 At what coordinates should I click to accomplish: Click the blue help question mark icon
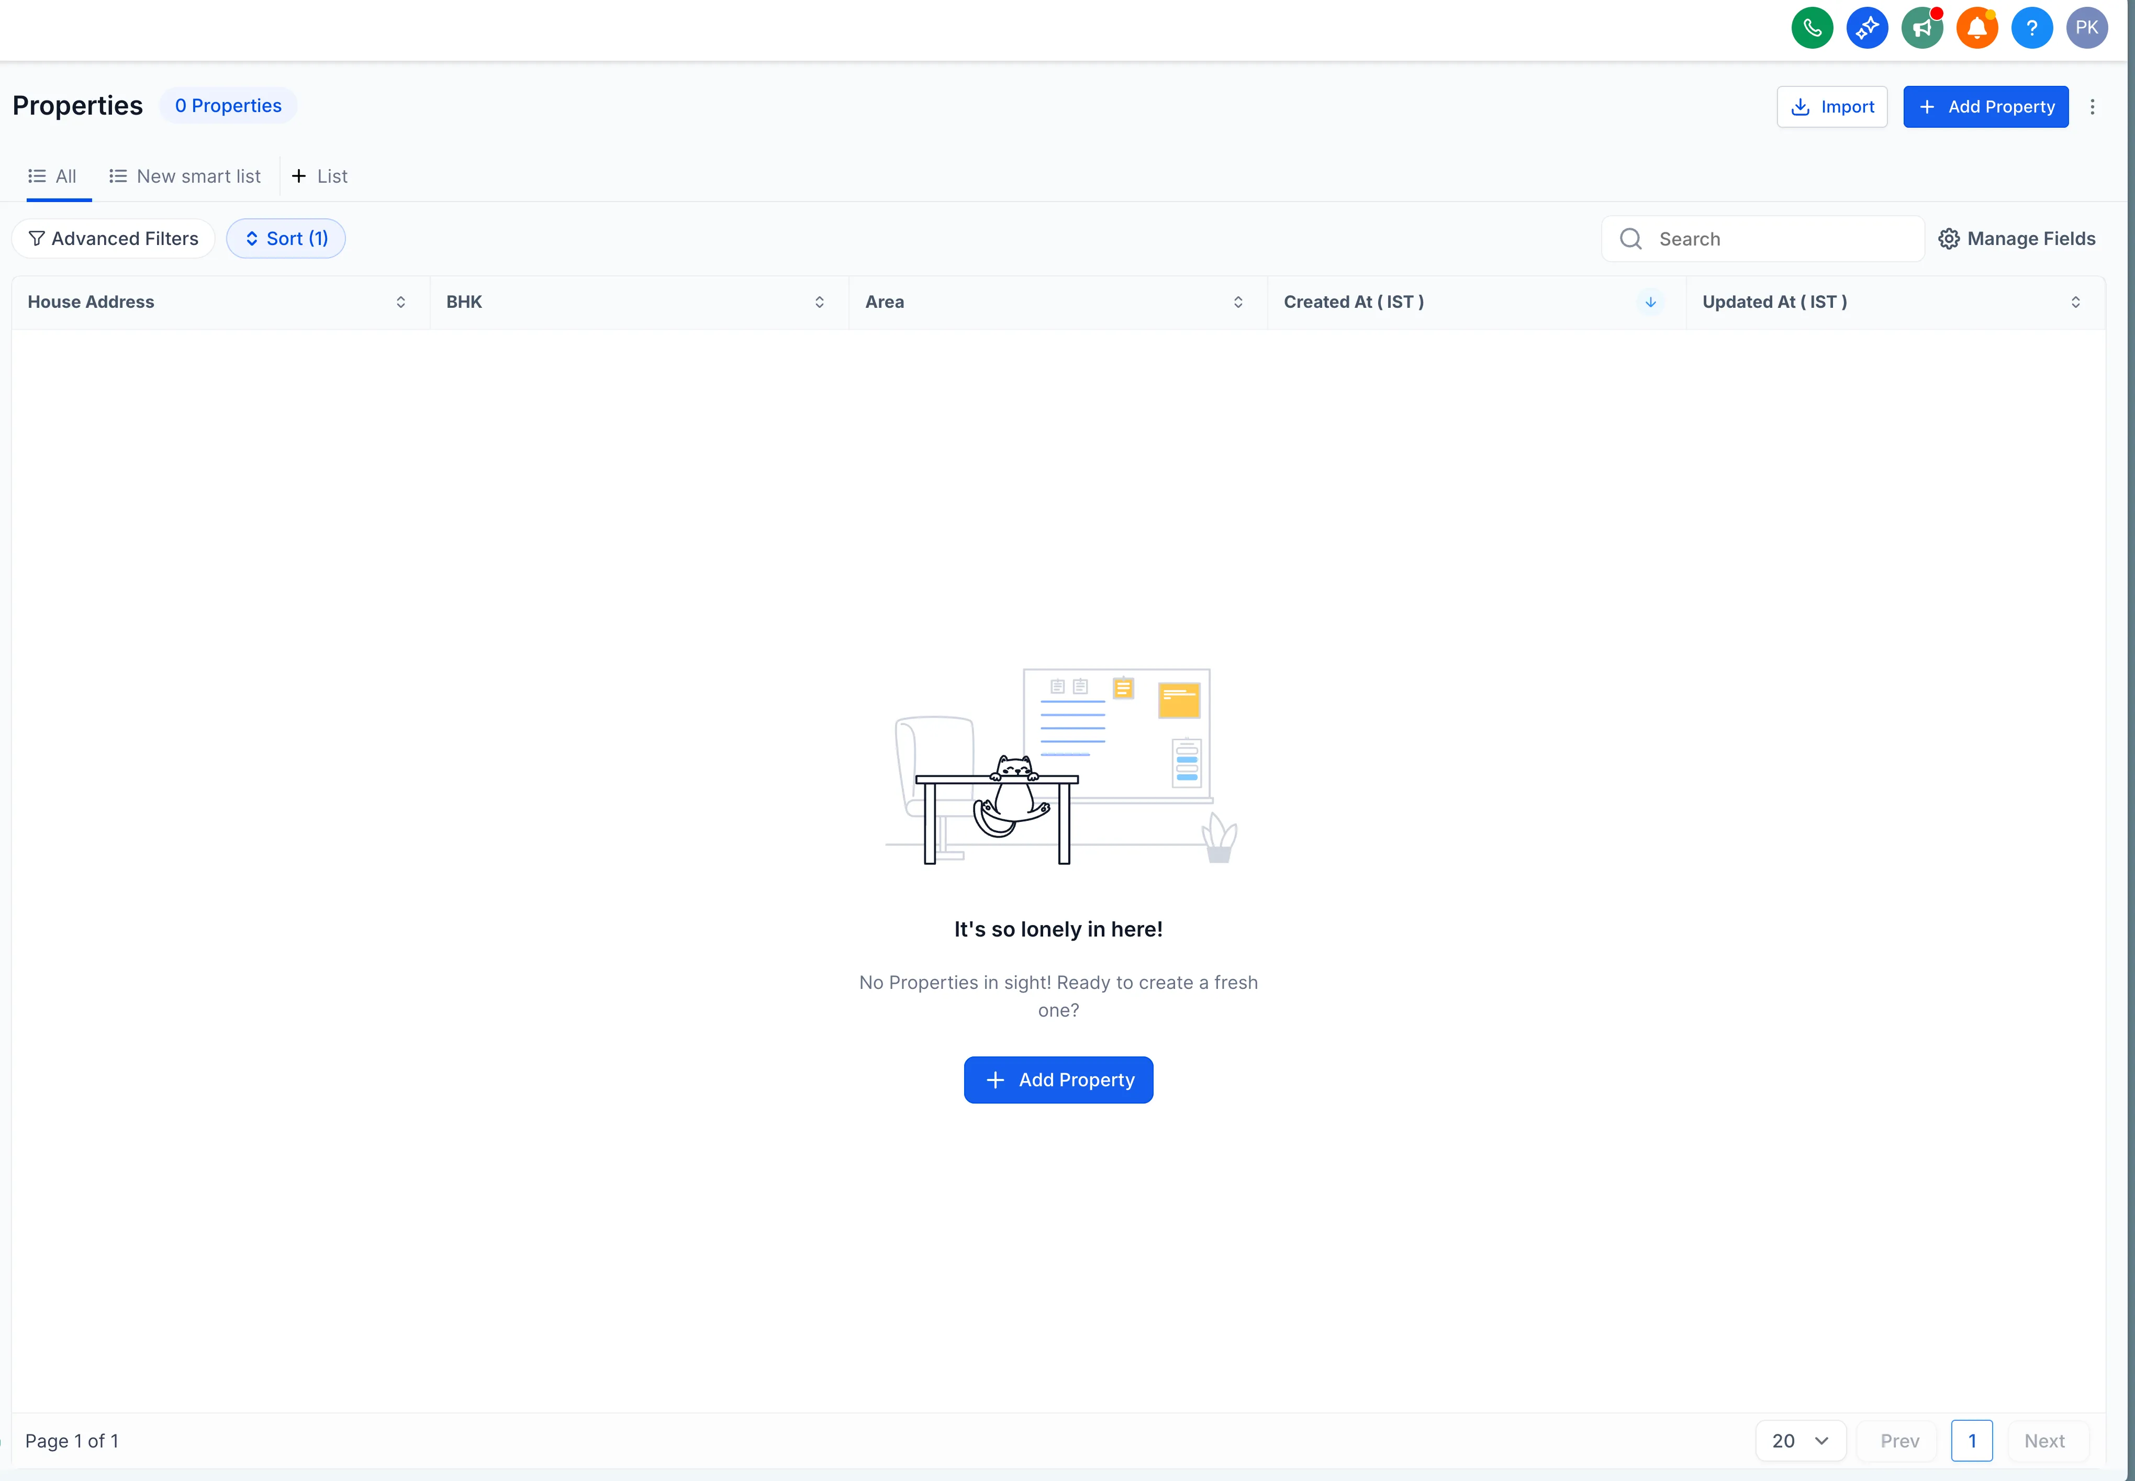2031,28
